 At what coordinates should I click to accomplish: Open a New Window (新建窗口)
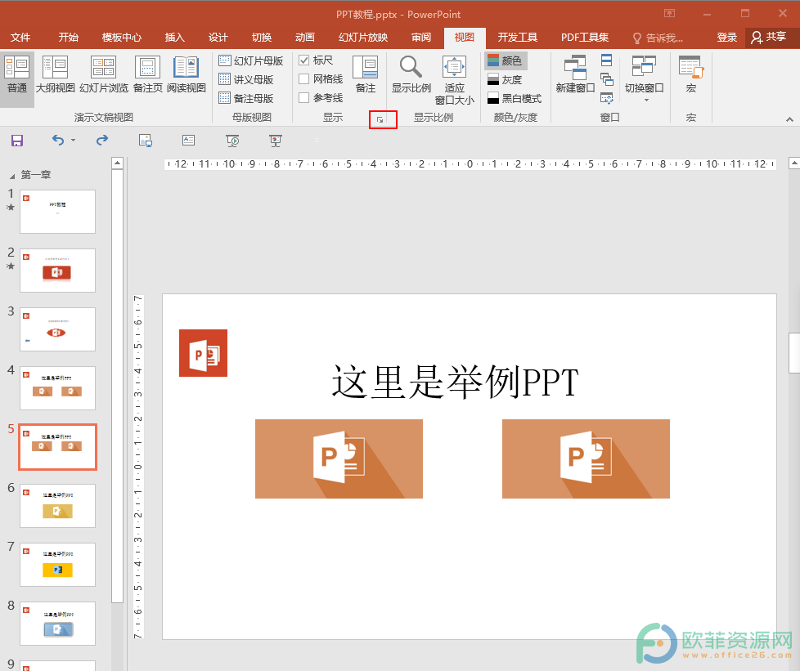(575, 74)
